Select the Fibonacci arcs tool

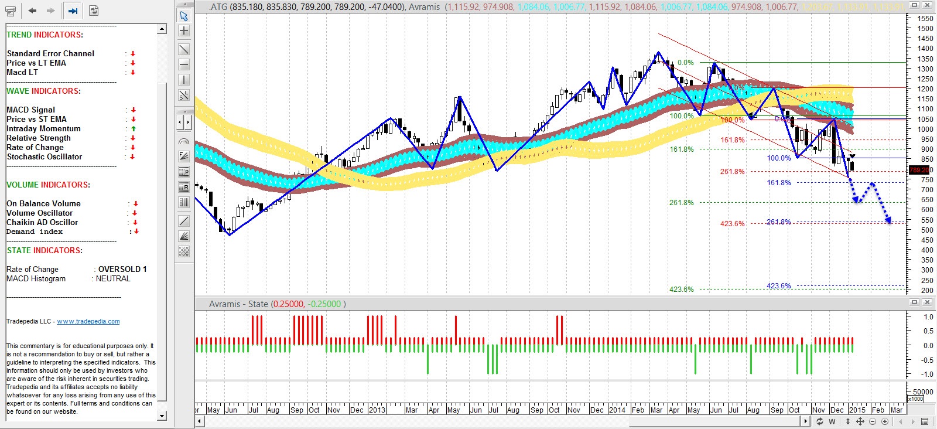(x=184, y=142)
